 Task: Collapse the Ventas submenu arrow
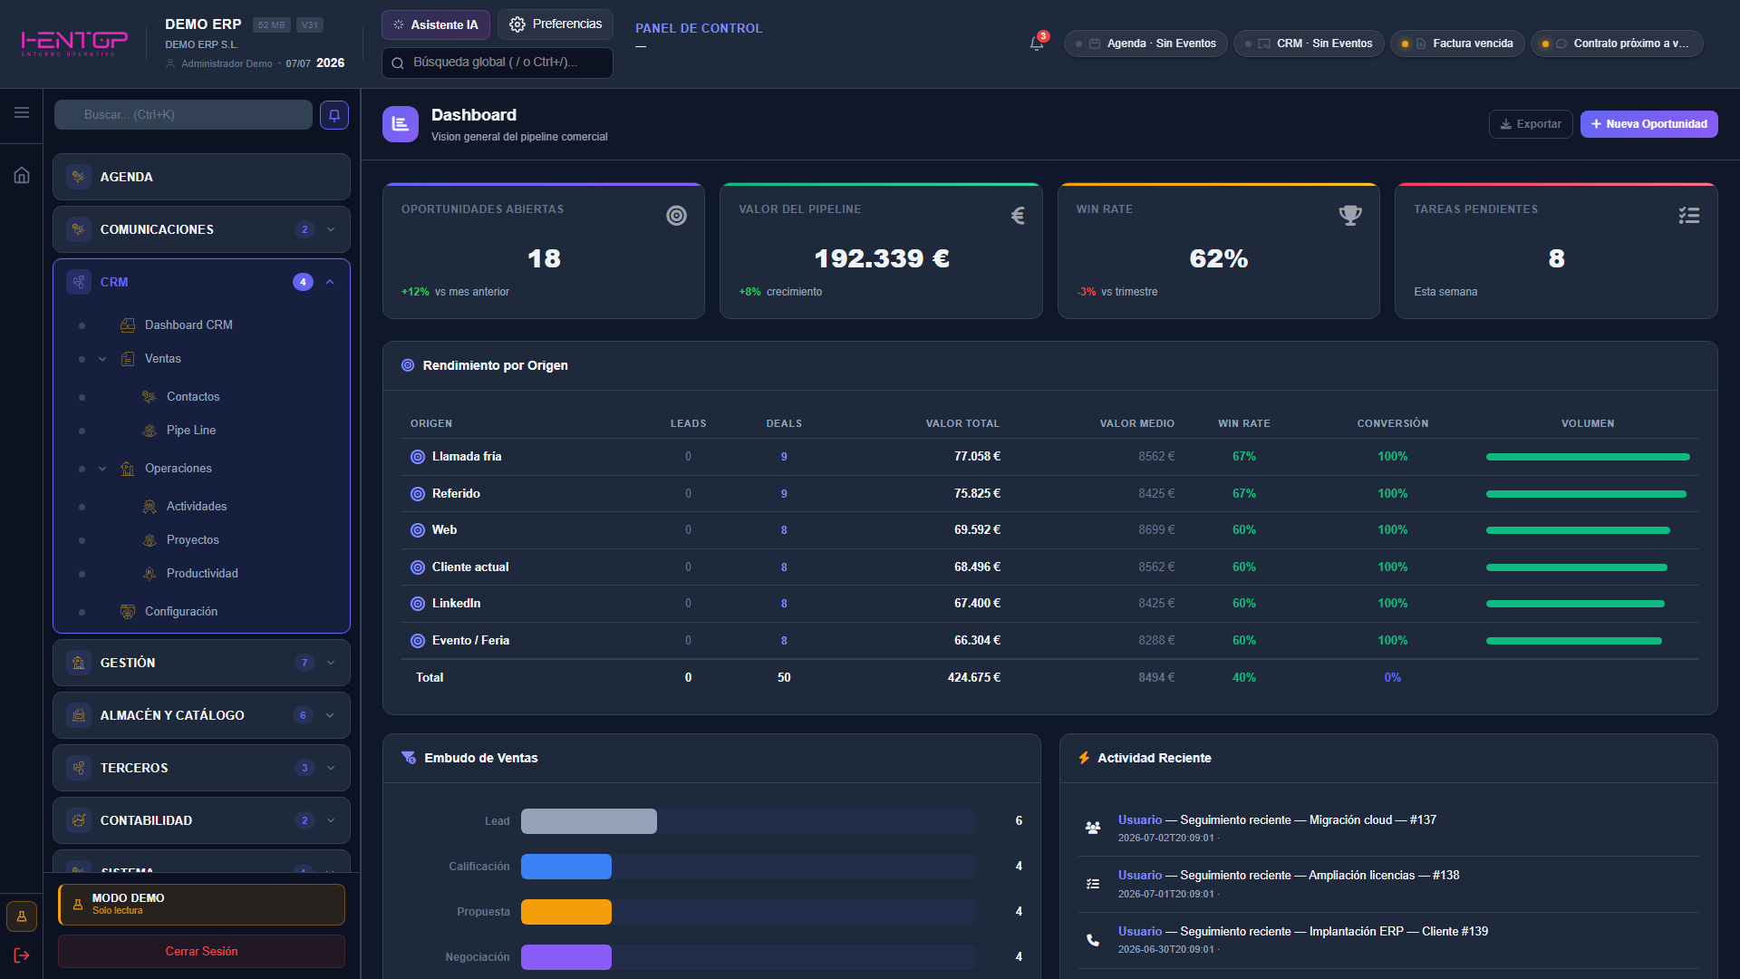tap(102, 359)
